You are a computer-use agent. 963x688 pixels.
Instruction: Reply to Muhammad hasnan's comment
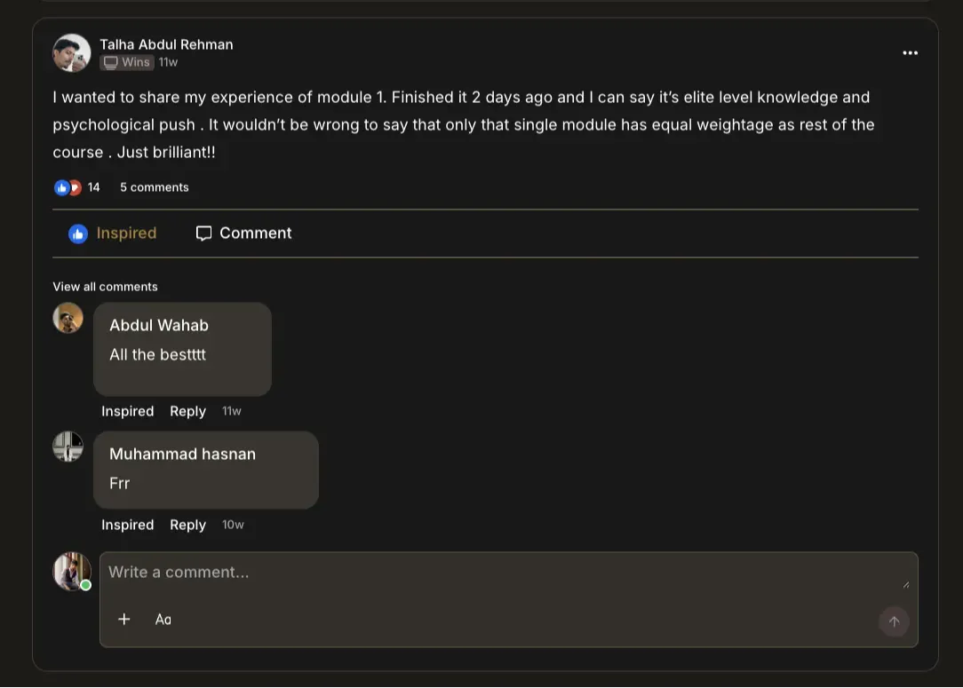(x=187, y=525)
